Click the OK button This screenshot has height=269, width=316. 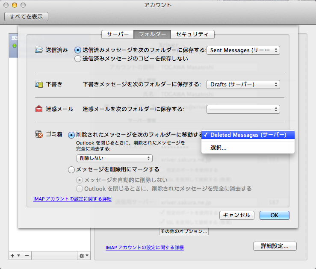click(x=274, y=215)
